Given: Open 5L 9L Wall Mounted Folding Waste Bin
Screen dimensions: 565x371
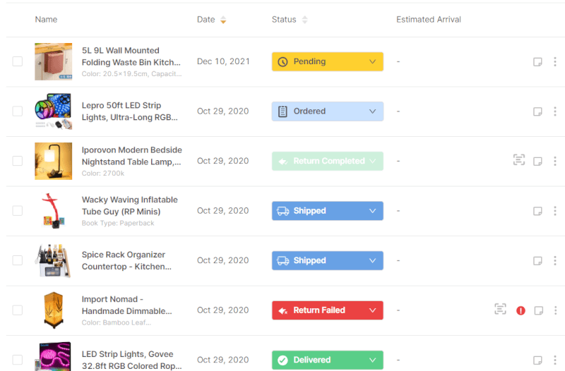Looking at the screenshot, I should pos(131,56).
